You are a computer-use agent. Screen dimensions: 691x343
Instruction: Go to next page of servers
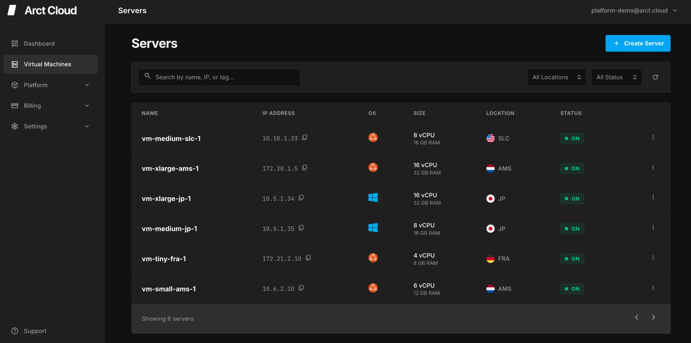(x=653, y=318)
